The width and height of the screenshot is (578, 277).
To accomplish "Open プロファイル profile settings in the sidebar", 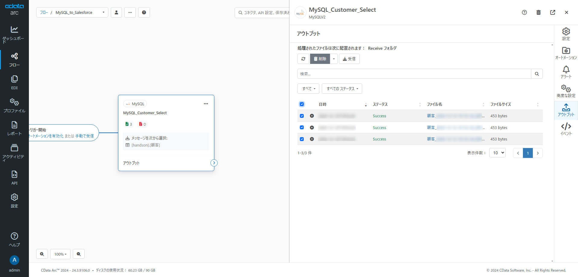I will click(14, 105).
